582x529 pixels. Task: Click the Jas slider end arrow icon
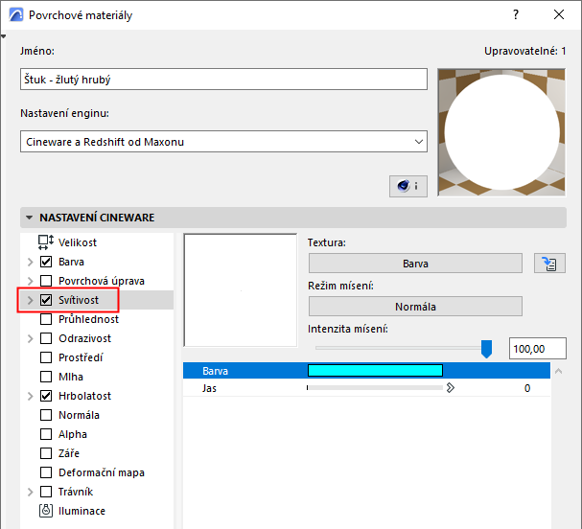point(451,388)
